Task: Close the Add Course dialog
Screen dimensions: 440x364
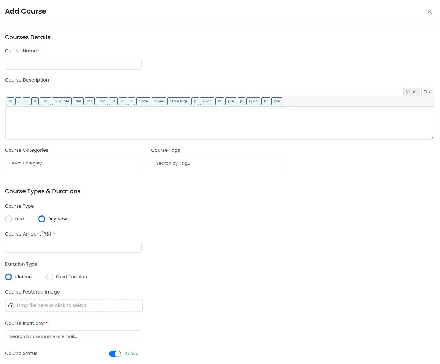Action: (429, 12)
